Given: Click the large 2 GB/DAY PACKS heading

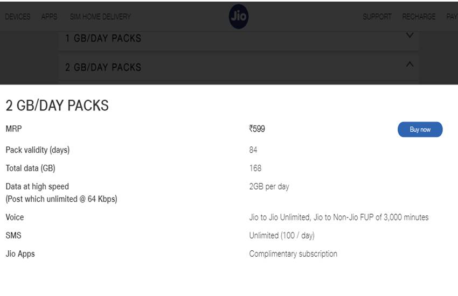Looking at the screenshot, I should click(x=57, y=105).
